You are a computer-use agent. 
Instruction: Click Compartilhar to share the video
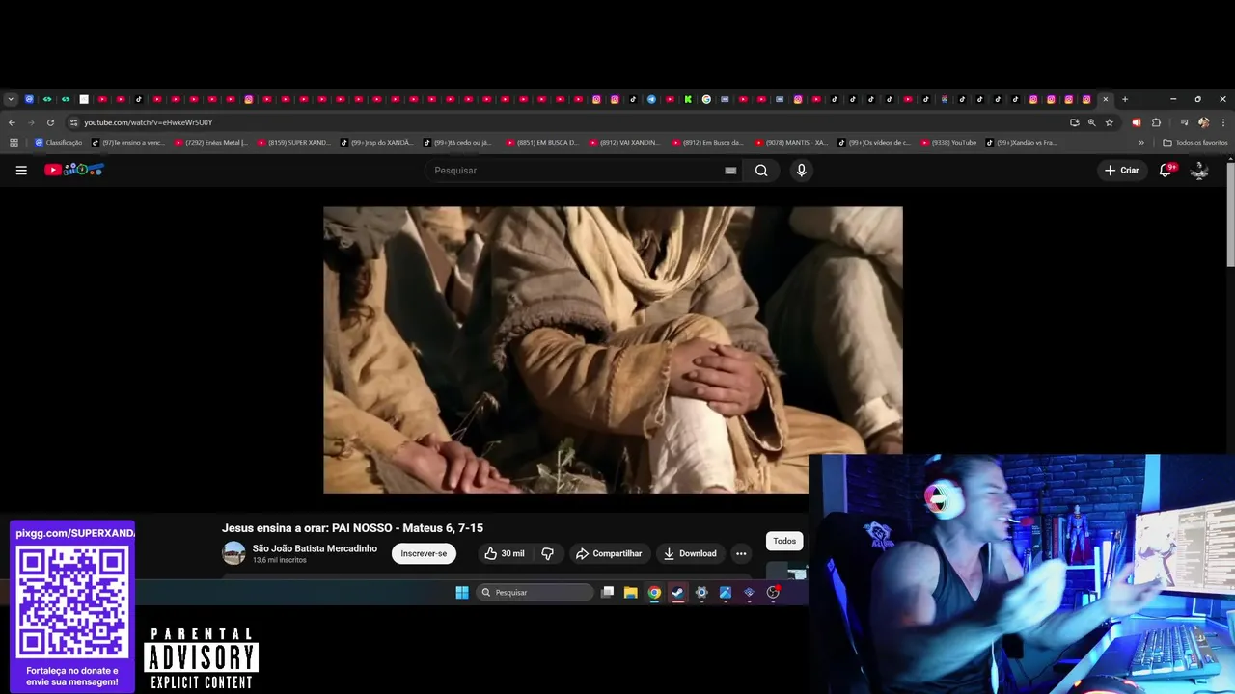coord(609,553)
